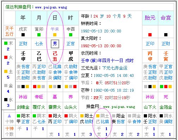Select the boxed 男 gender cell

55,44
